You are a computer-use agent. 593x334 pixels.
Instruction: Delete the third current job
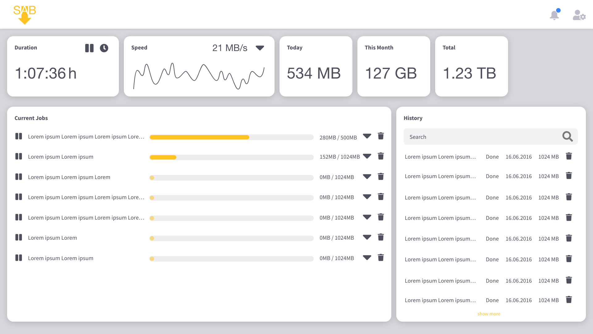click(x=381, y=176)
